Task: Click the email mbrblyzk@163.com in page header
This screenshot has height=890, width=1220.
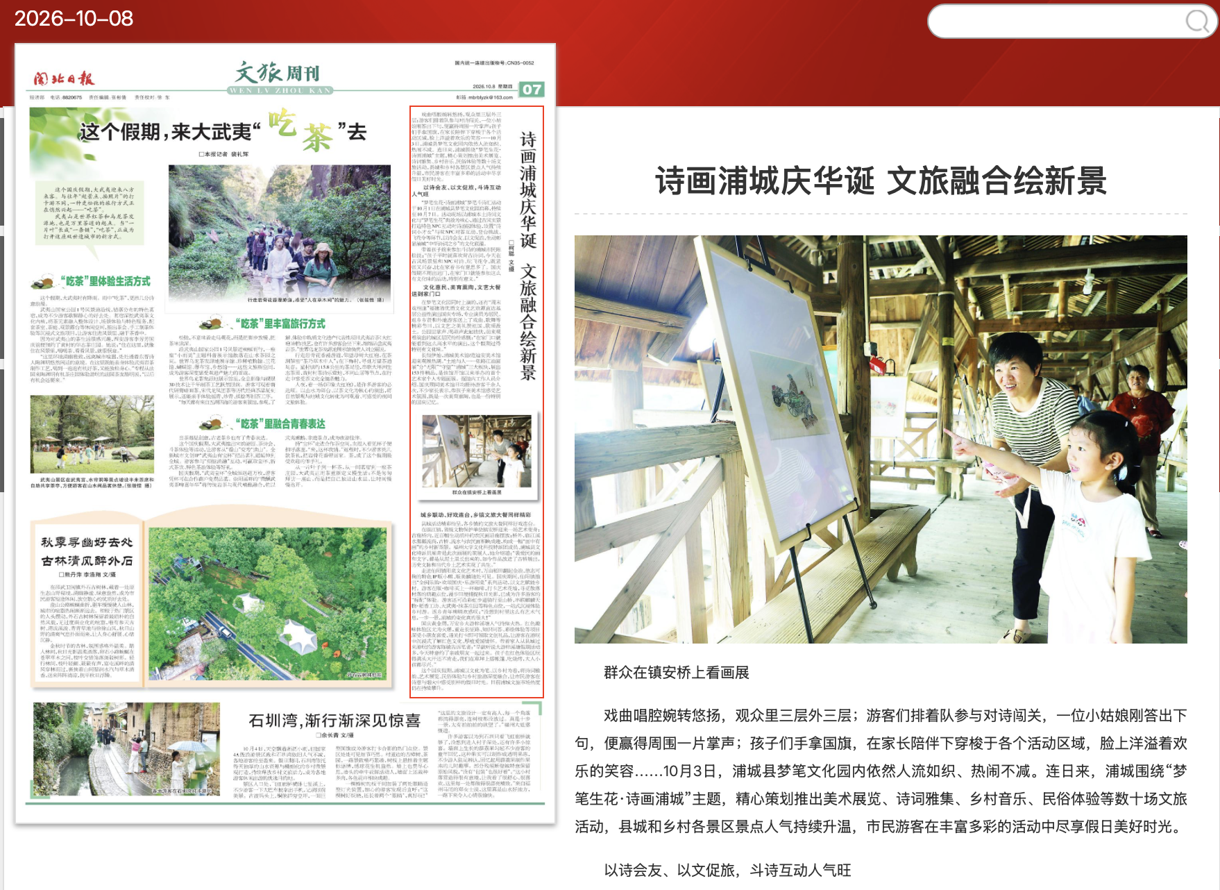Action: coord(490,97)
